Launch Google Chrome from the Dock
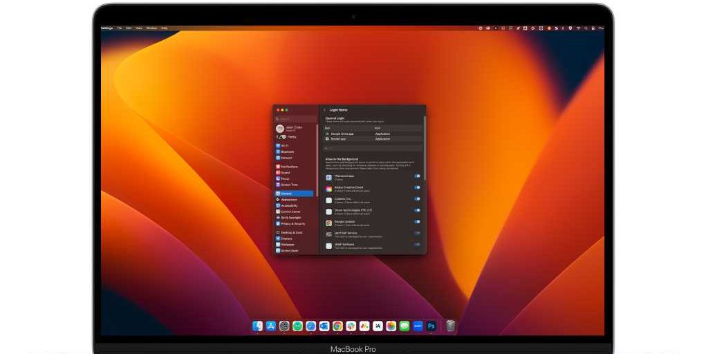Screen dimensions: 708x354 337,326
